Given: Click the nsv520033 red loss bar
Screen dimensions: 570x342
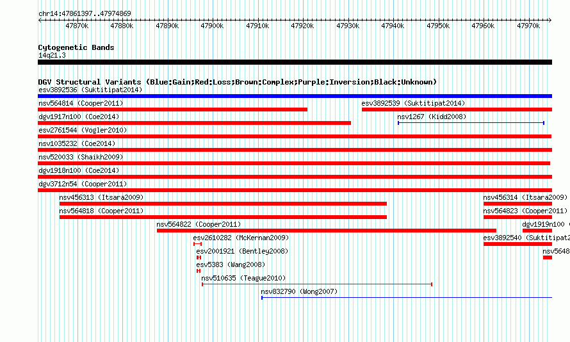Looking at the screenshot, I should tap(294, 163).
